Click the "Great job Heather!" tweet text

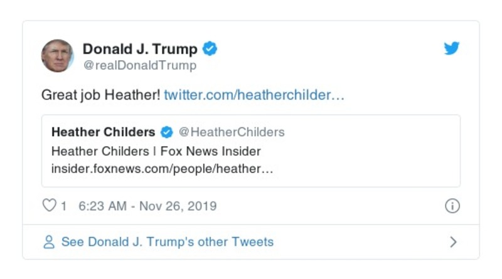tap(100, 95)
